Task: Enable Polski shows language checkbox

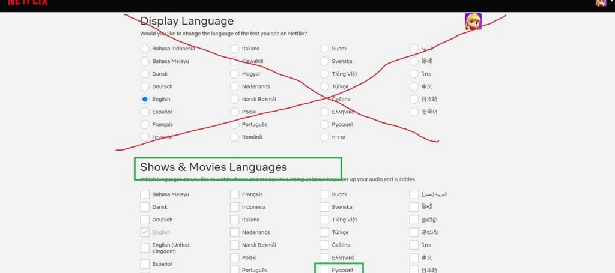Action: [x=235, y=257]
